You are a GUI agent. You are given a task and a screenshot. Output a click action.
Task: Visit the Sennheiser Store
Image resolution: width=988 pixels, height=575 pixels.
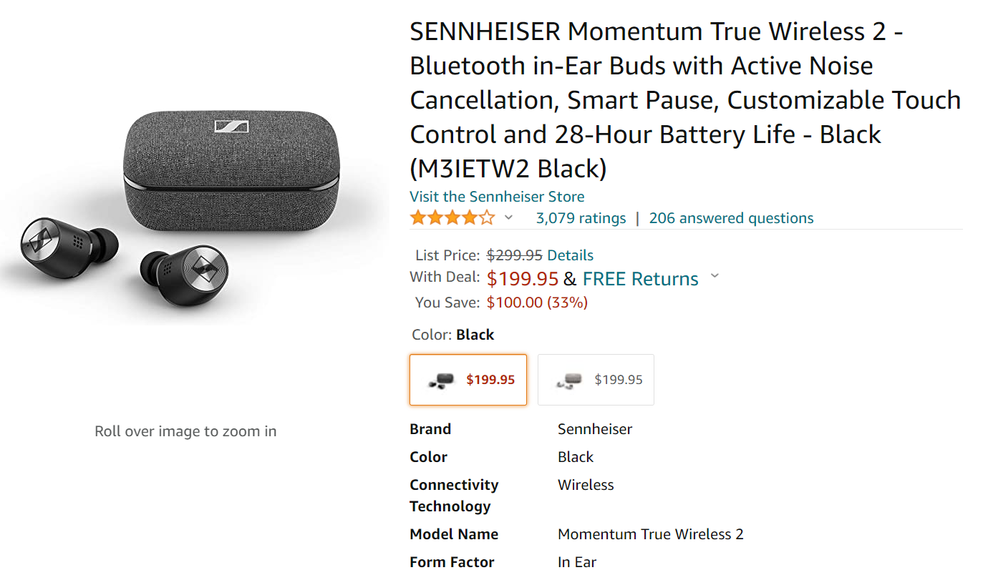[x=497, y=196]
